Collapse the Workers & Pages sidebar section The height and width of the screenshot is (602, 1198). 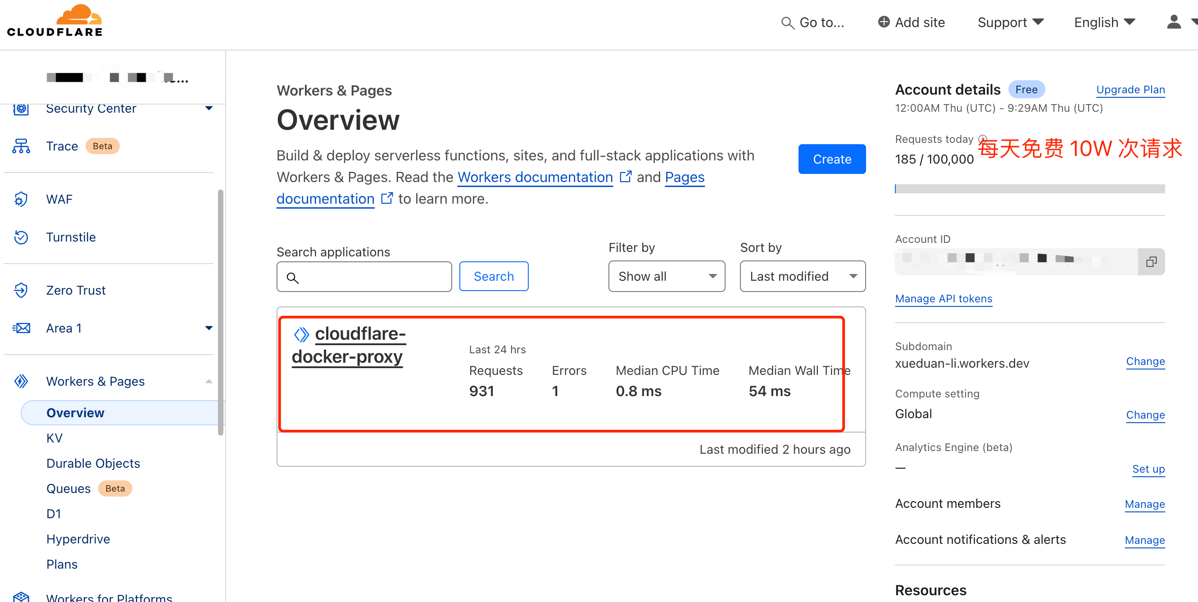pos(209,382)
